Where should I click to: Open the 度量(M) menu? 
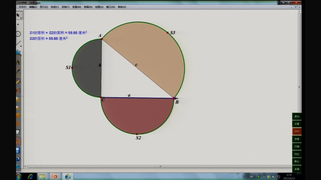pos(76,7)
